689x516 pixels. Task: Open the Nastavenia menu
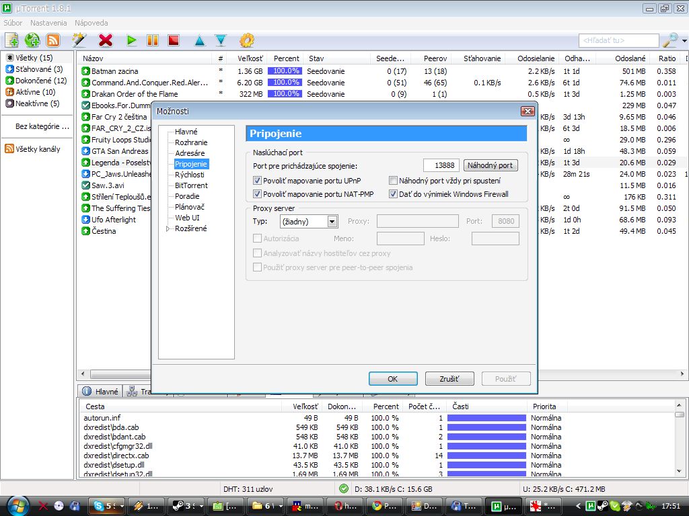(x=48, y=23)
